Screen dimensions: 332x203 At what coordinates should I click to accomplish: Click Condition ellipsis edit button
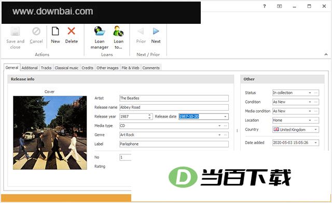pyautogui.click(x=316, y=102)
